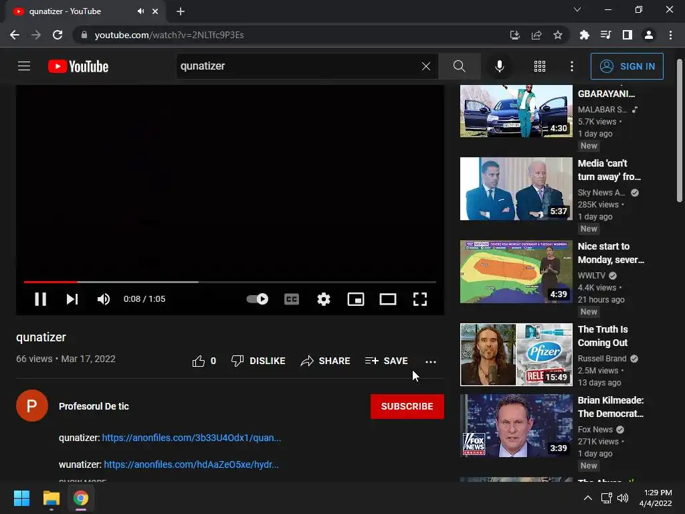The height and width of the screenshot is (514, 685).
Task: Go to the YouTube home logo
Action: [78, 66]
